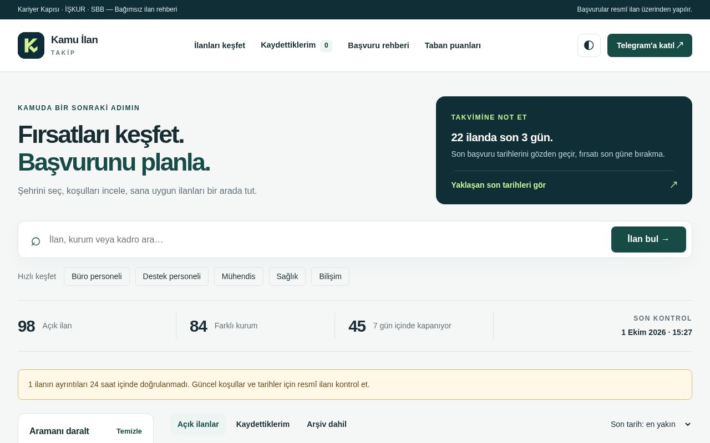This screenshot has width=710, height=443.
Task: Choose the Mühendis quick filter chip
Action: [239, 276]
